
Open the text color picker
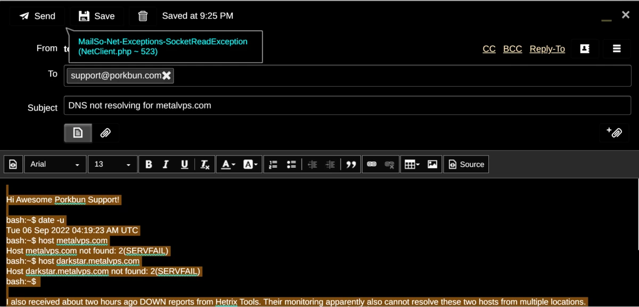tap(228, 165)
